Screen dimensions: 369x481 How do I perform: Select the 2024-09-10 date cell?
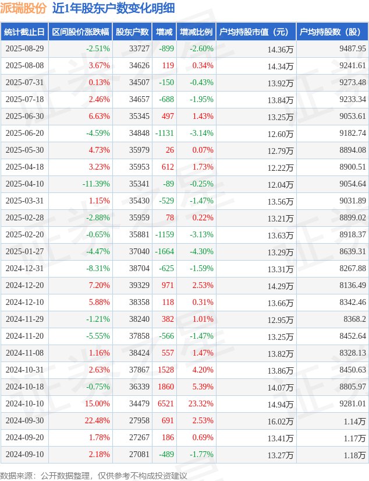(x=24, y=455)
